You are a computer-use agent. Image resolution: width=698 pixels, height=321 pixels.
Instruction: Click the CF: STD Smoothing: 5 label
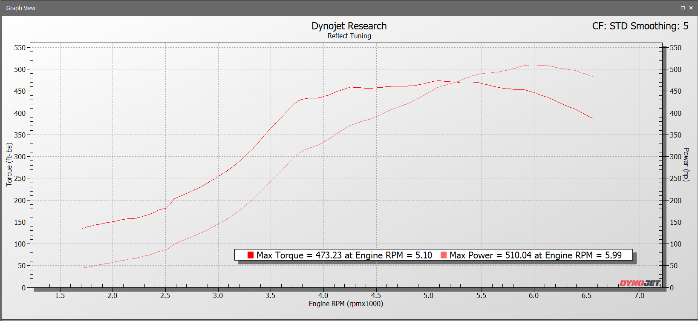tap(640, 26)
